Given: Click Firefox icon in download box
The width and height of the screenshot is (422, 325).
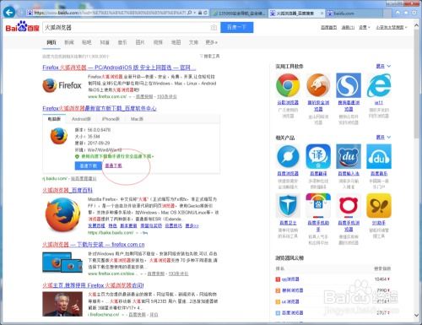Looking at the screenshot, I should pyautogui.click(x=59, y=136).
